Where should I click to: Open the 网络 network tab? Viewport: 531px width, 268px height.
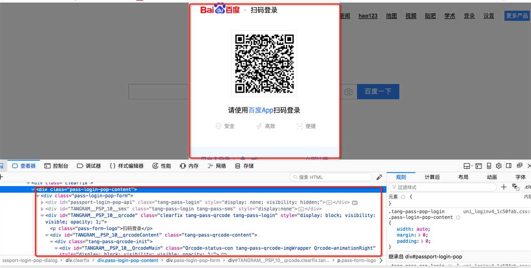point(217,166)
